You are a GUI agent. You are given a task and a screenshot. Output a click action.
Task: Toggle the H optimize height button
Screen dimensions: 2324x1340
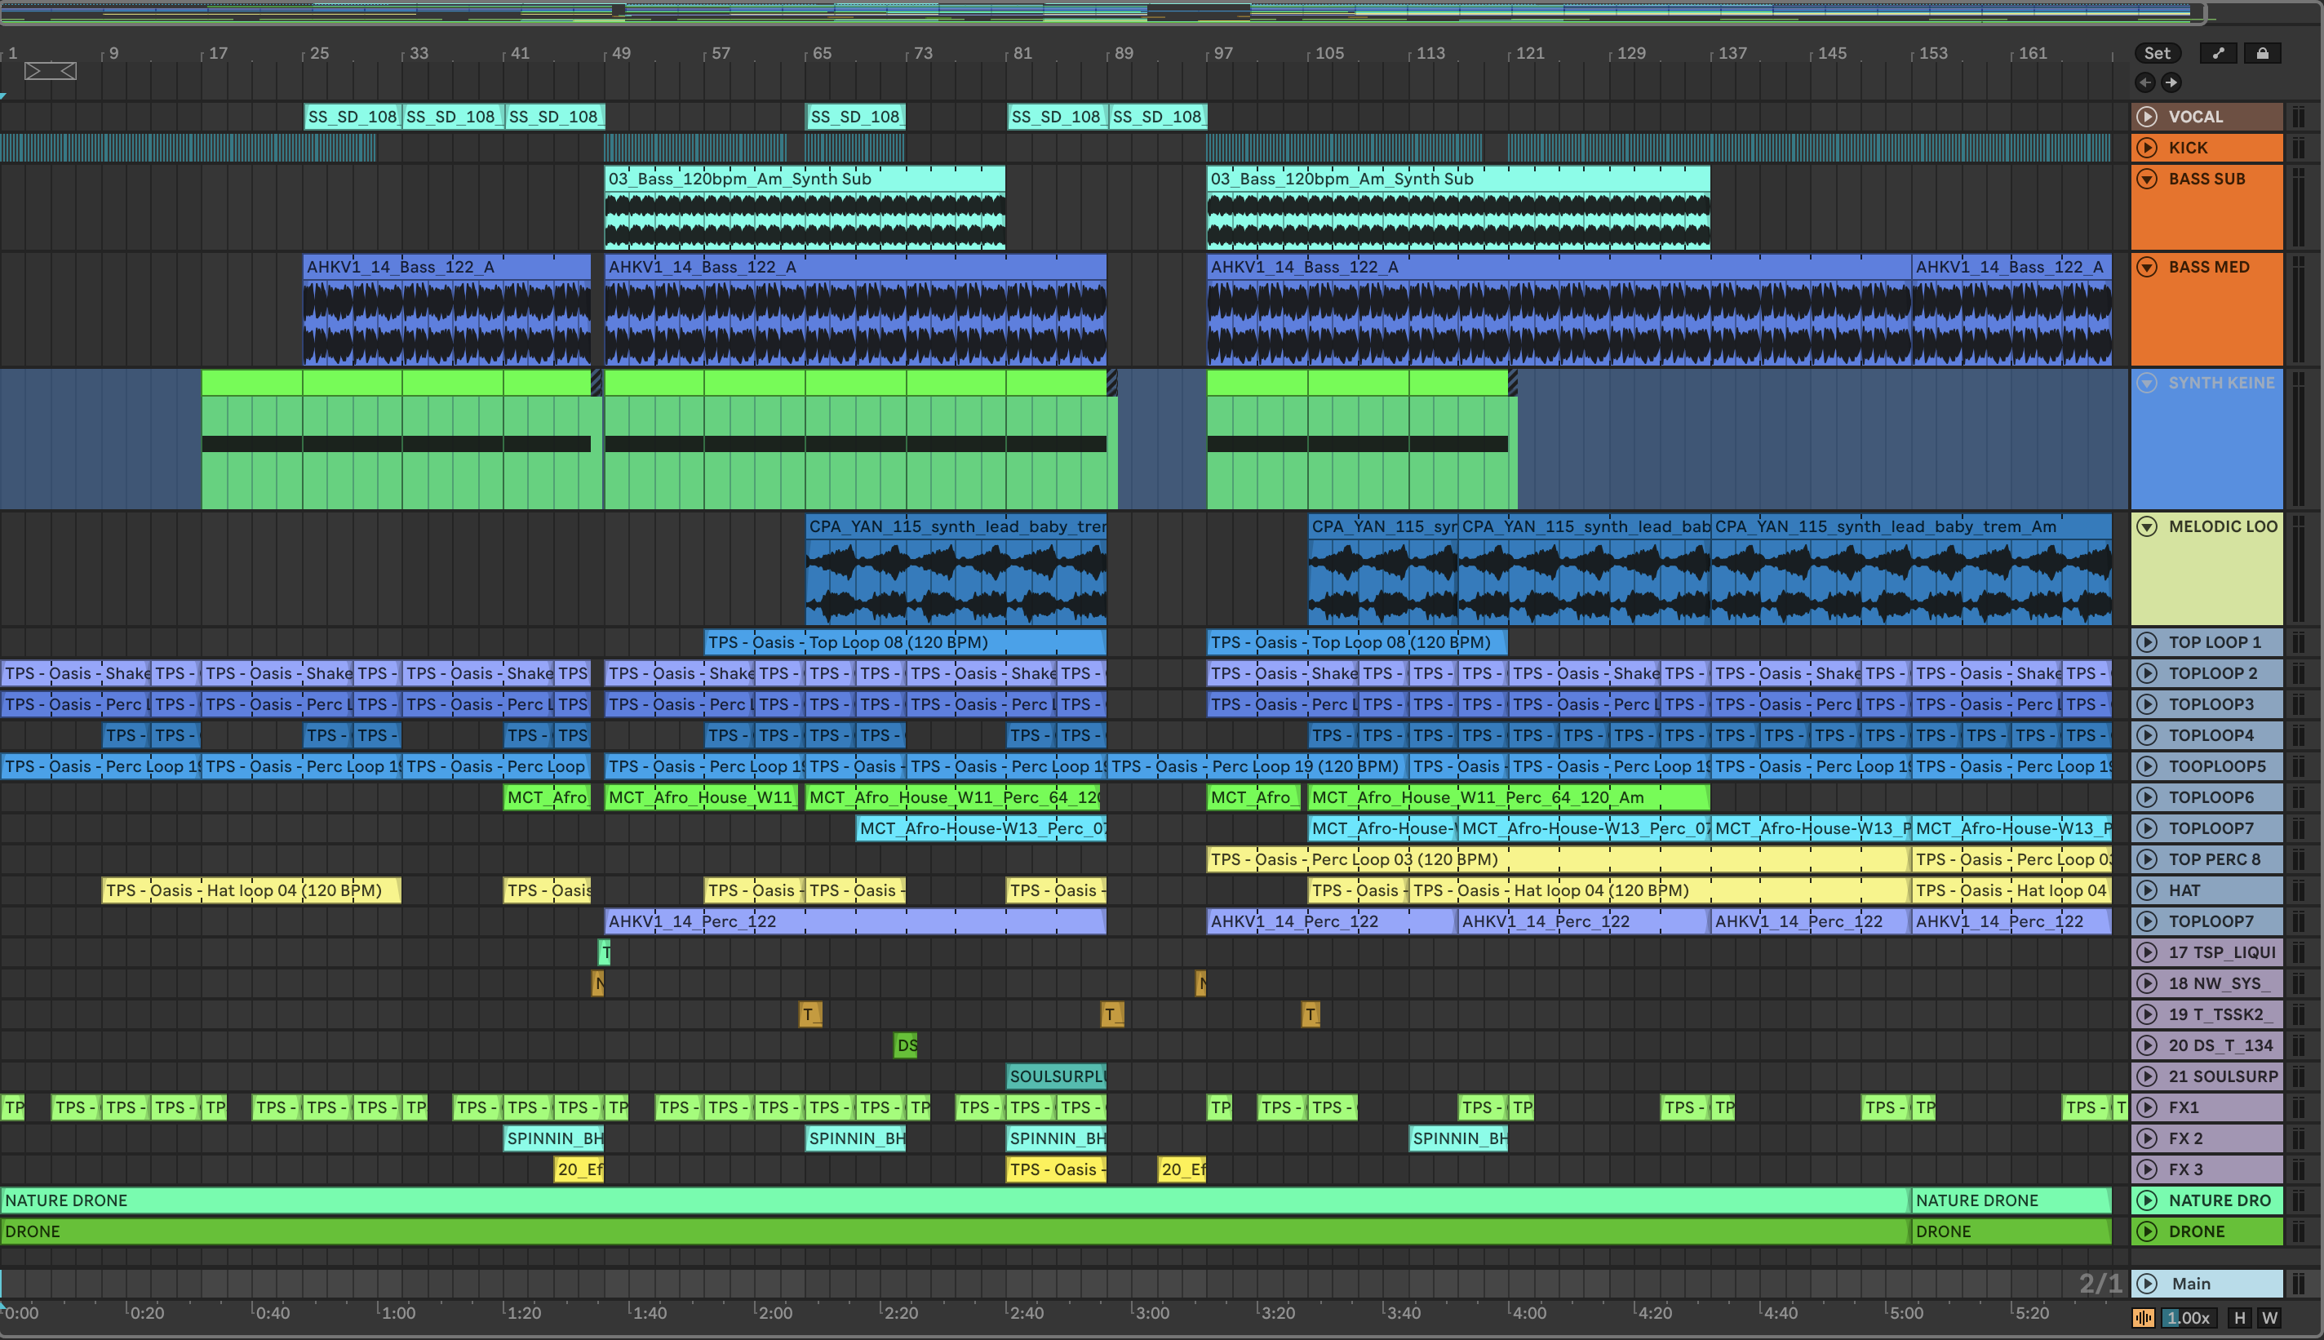[2239, 1318]
